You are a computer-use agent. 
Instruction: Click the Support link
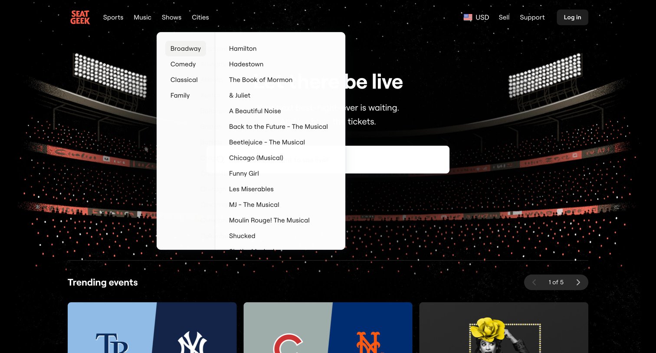[x=532, y=17]
